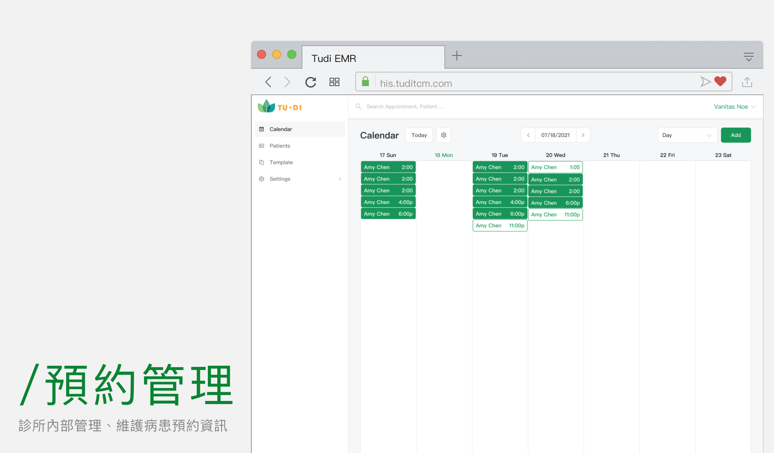Click the padlock icon in the address bar
Viewport: 774px width, 453px height.
[x=365, y=81]
